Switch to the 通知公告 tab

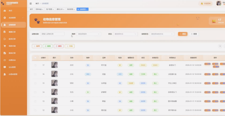(x=60, y=9)
